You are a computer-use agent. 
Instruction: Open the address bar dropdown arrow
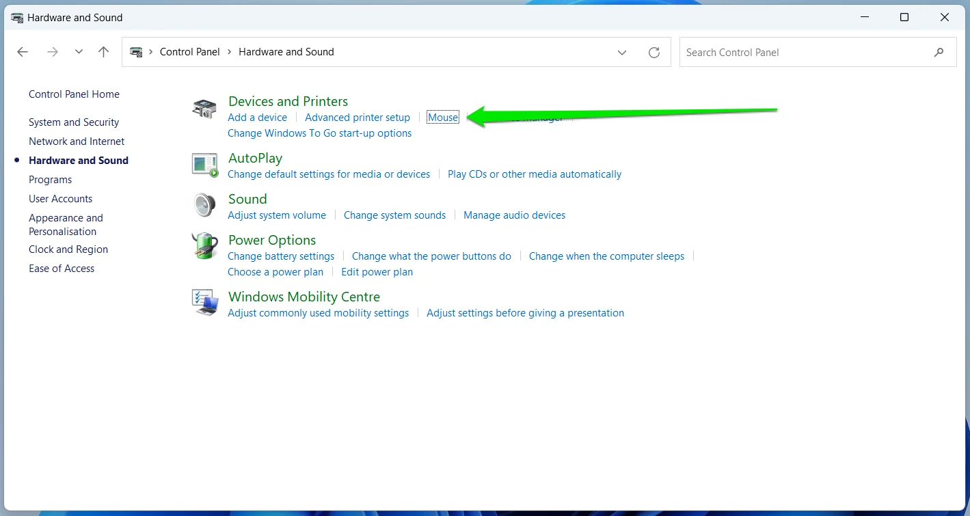tap(622, 52)
